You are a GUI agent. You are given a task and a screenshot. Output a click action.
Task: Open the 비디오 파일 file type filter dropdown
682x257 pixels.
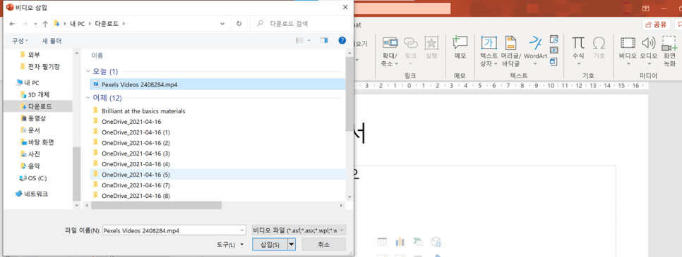click(x=299, y=230)
